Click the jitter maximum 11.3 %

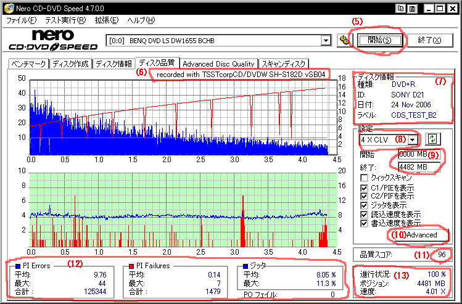(326, 284)
